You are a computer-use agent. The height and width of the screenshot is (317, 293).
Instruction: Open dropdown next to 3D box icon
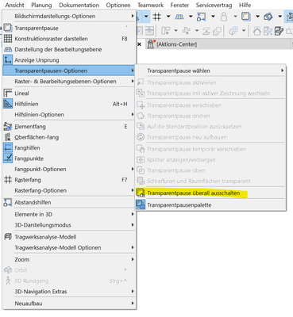click(x=280, y=17)
